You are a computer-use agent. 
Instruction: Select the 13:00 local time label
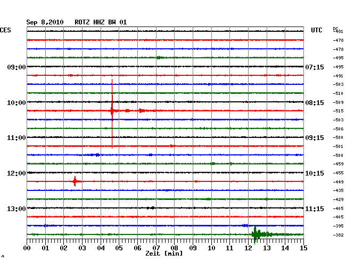click(17, 208)
